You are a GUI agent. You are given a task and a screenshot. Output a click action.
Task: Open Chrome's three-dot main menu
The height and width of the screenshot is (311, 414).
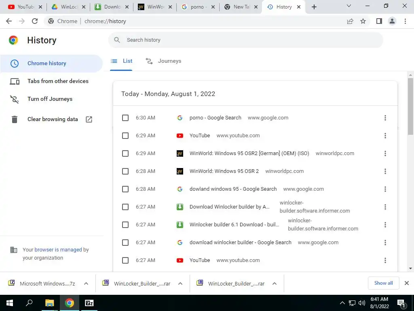pyautogui.click(x=405, y=21)
